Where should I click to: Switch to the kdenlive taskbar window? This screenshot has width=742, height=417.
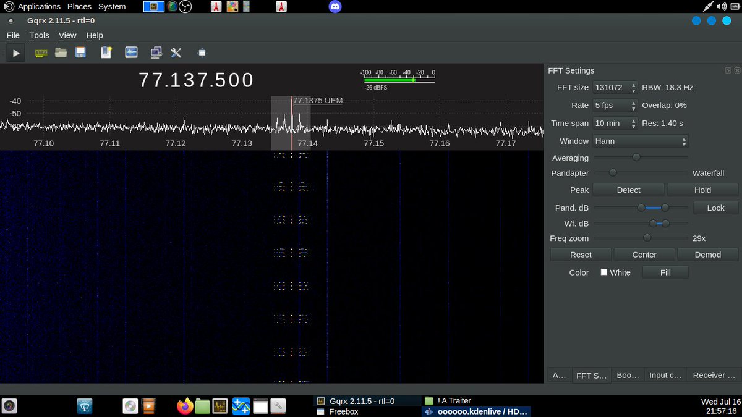pos(475,411)
